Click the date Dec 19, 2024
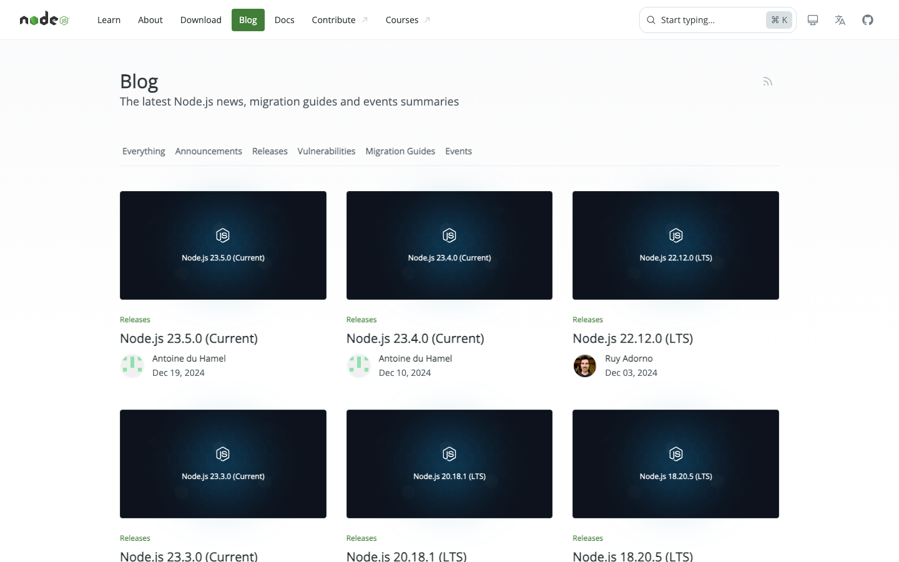The width and height of the screenshot is (899, 562). pyautogui.click(x=179, y=373)
